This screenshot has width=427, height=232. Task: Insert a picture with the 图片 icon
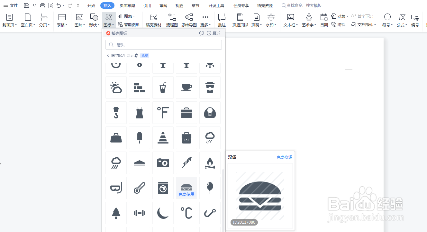pos(79,20)
